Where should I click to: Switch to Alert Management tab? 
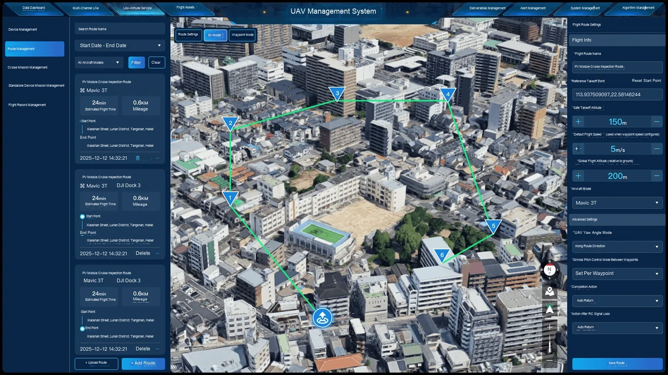[533, 8]
